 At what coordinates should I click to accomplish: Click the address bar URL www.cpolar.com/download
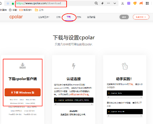coord(39,3)
